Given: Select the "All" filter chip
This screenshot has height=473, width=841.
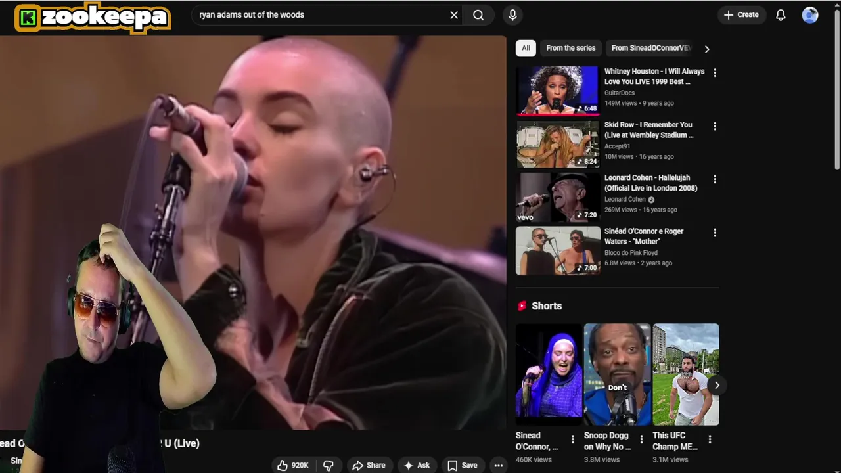Looking at the screenshot, I should click(x=526, y=48).
